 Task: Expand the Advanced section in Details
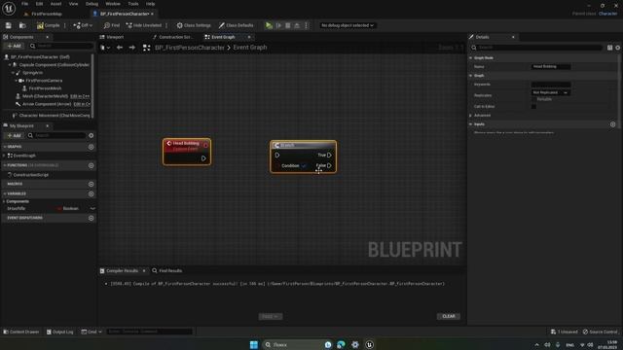[x=471, y=116]
